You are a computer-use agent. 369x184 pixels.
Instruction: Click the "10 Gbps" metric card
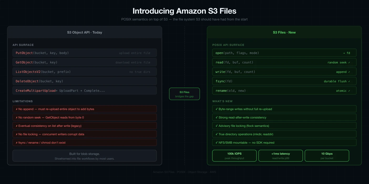[x=327, y=156]
